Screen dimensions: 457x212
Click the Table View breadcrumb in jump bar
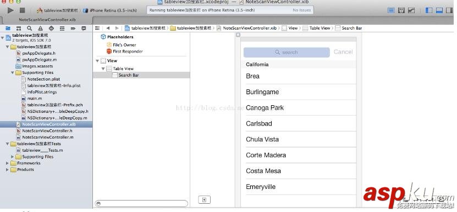coord(317,28)
